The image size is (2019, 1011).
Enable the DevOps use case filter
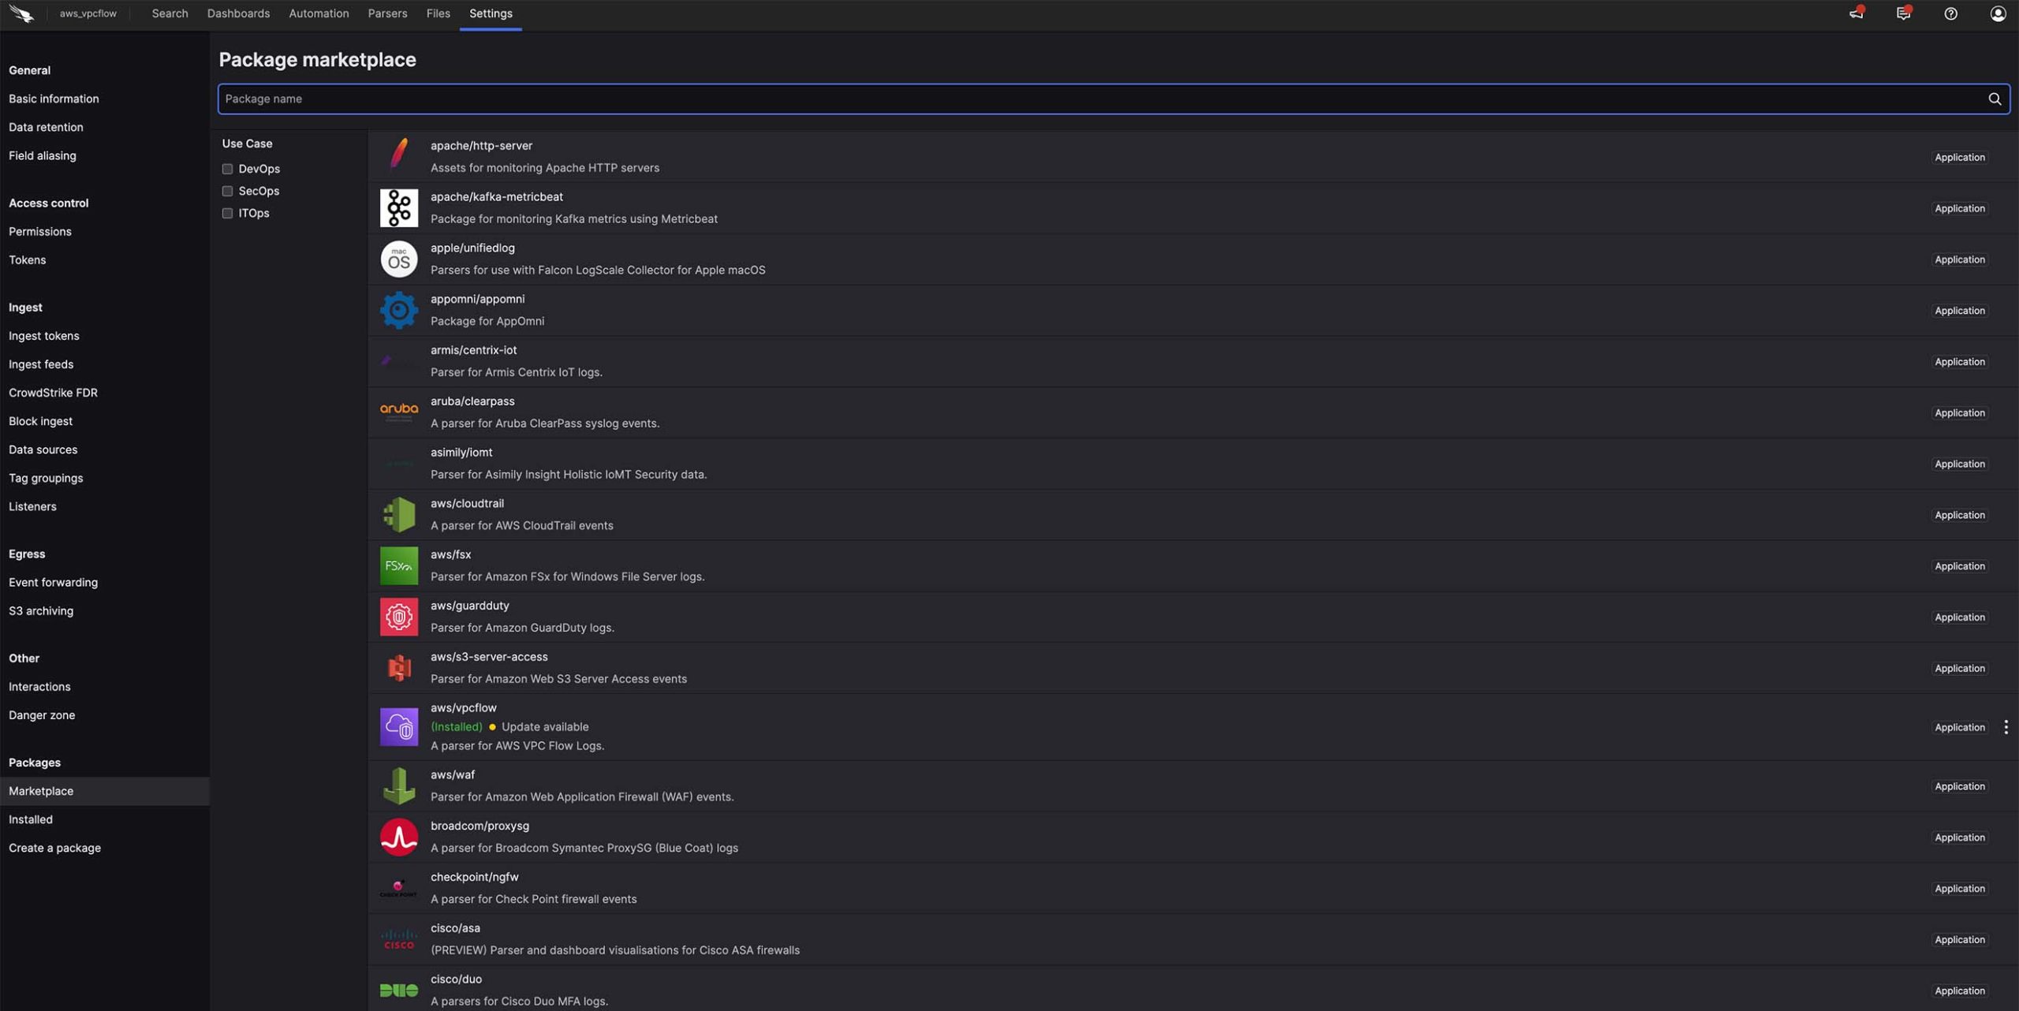tap(227, 169)
